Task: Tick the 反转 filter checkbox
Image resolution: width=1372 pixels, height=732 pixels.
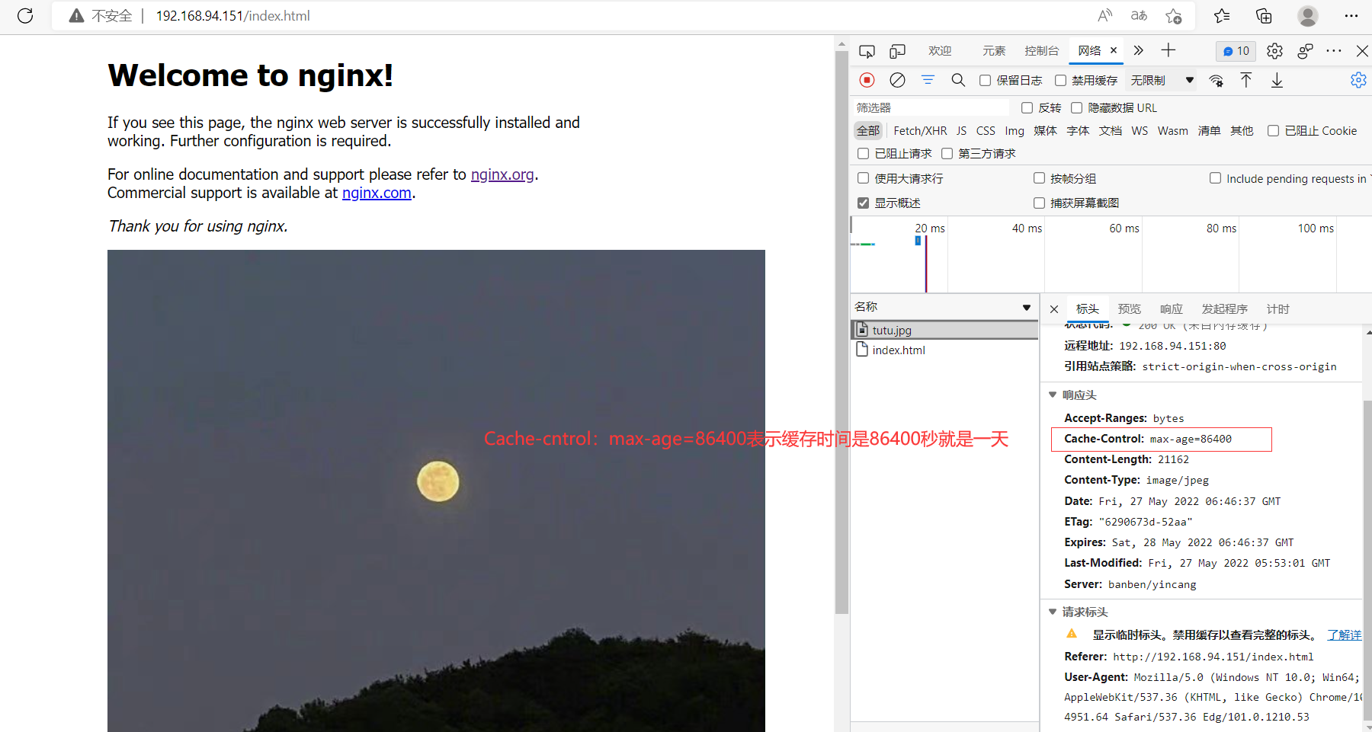Action: coord(1027,107)
